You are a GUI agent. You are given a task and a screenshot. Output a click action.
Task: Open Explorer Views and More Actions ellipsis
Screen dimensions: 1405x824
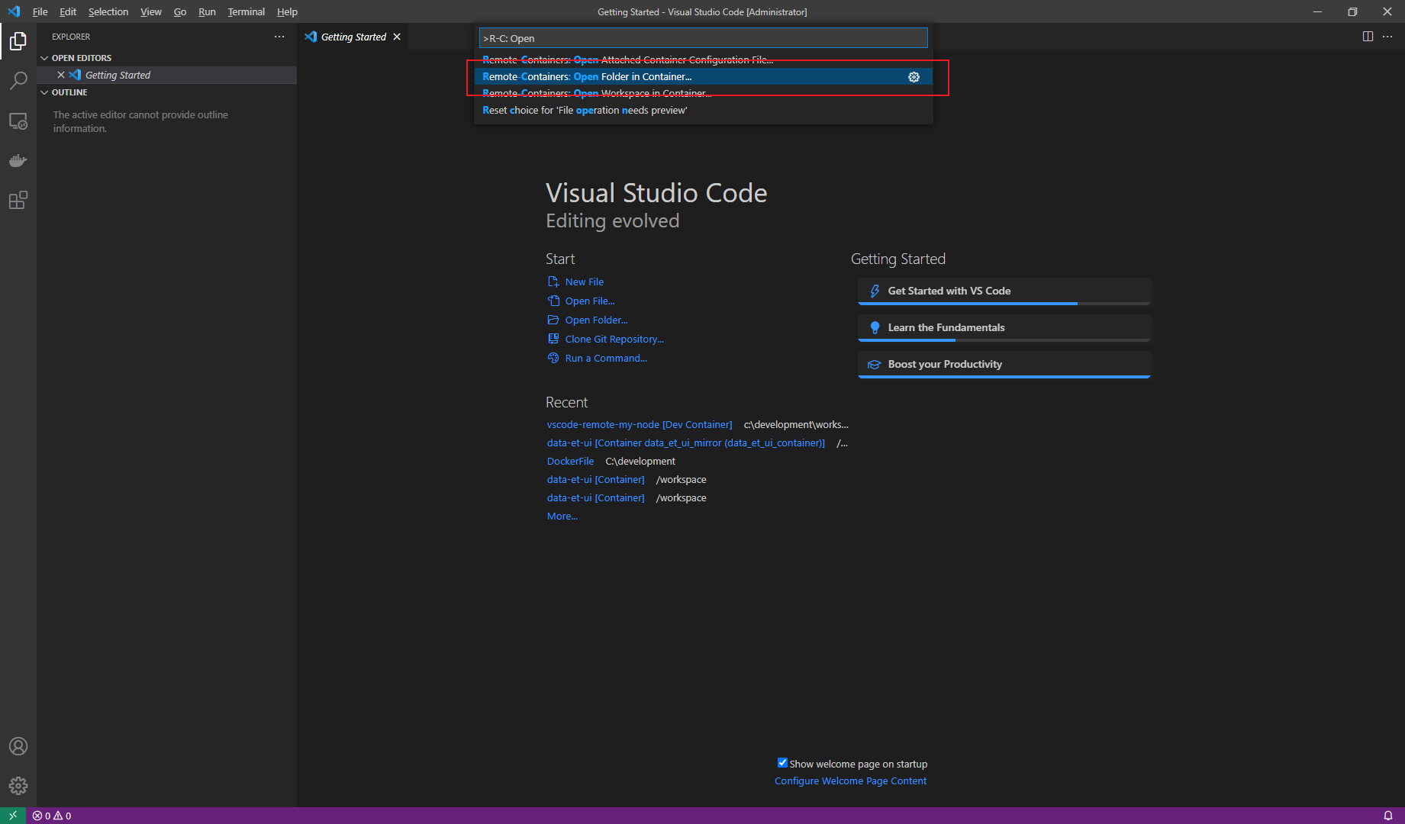click(x=279, y=37)
